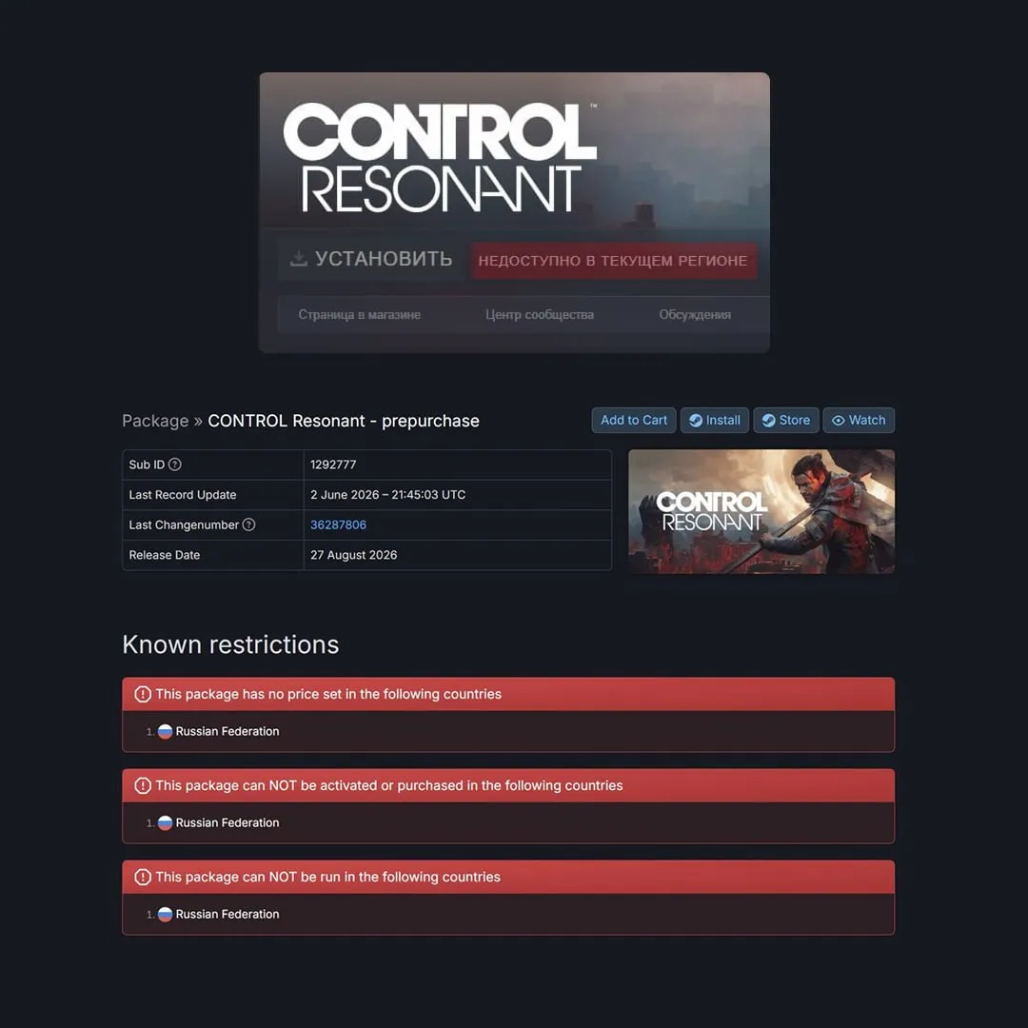Image resolution: width=1028 pixels, height=1028 pixels.
Task: Click Russian Federation under no price set restriction
Action: click(x=227, y=731)
